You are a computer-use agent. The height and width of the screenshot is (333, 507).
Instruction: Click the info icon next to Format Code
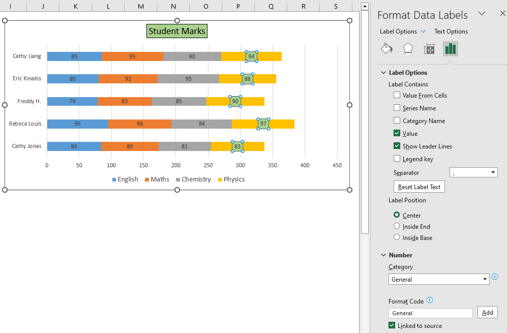[x=430, y=300]
